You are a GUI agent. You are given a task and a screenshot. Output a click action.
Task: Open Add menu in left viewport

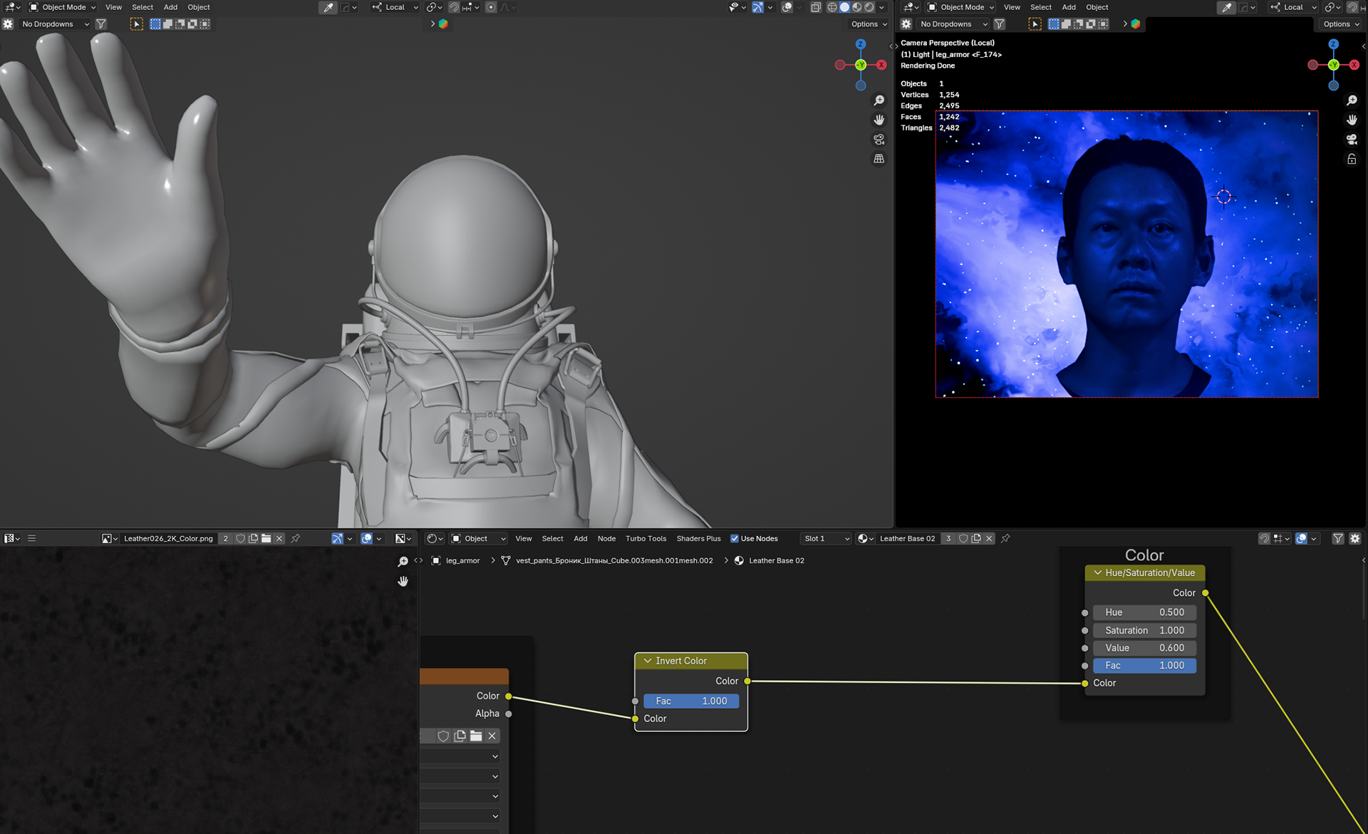(170, 7)
